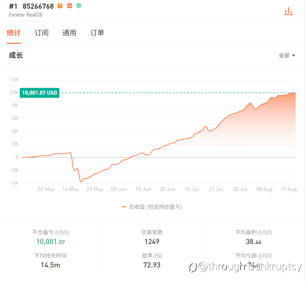Click the 4K y-axis label
The width and height of the screenshot is (305, 283).
tap(15, 131)
